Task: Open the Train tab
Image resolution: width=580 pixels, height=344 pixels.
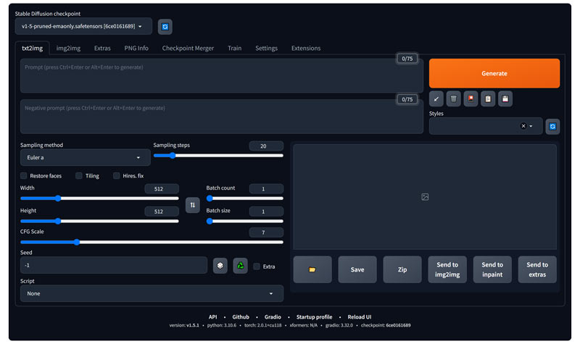Action: coord(234,48)
